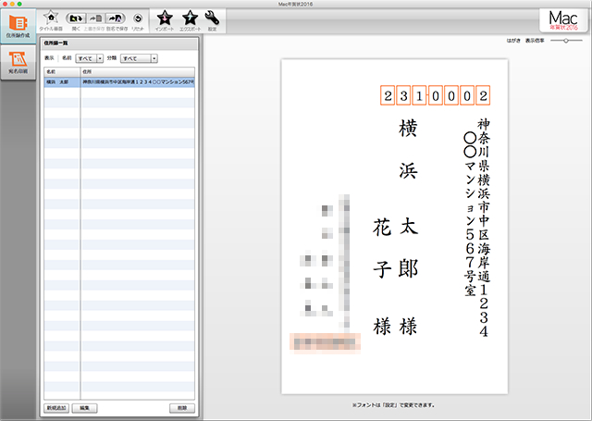Viewport: 592px width, 421px height.
Task: Click the 削除 delete button
Action: (x=182, y=407)
